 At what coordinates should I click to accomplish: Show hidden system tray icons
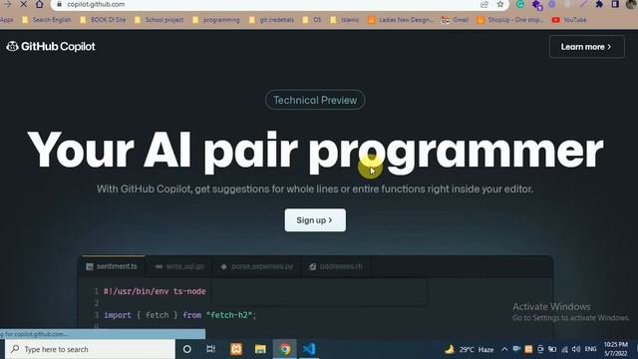tap(504, 349)
